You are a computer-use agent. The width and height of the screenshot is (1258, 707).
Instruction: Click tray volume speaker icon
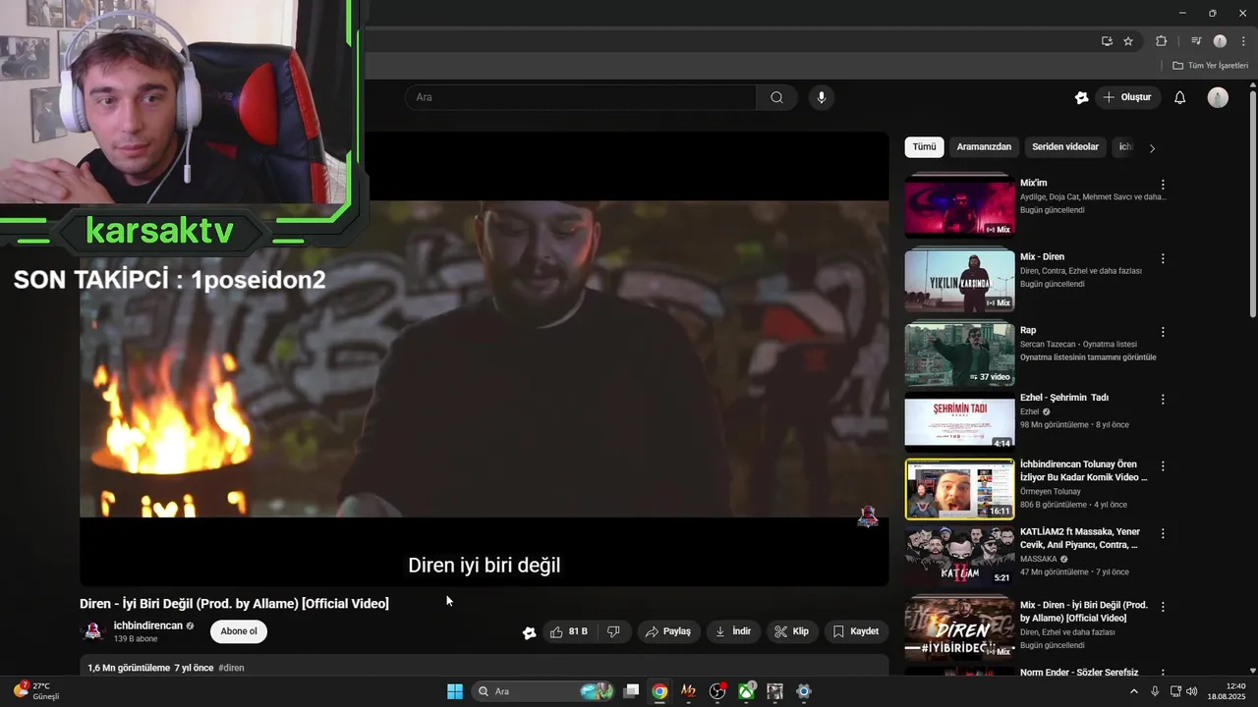(1192, 691)
